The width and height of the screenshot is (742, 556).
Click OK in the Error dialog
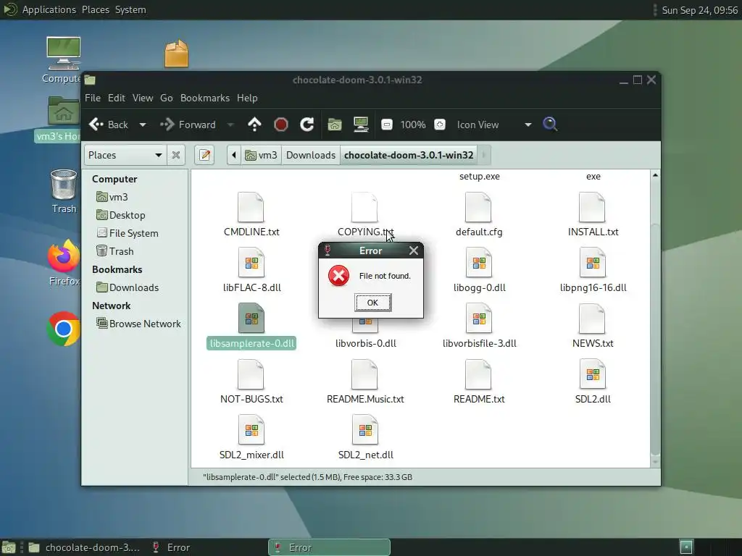pos(373,303)
